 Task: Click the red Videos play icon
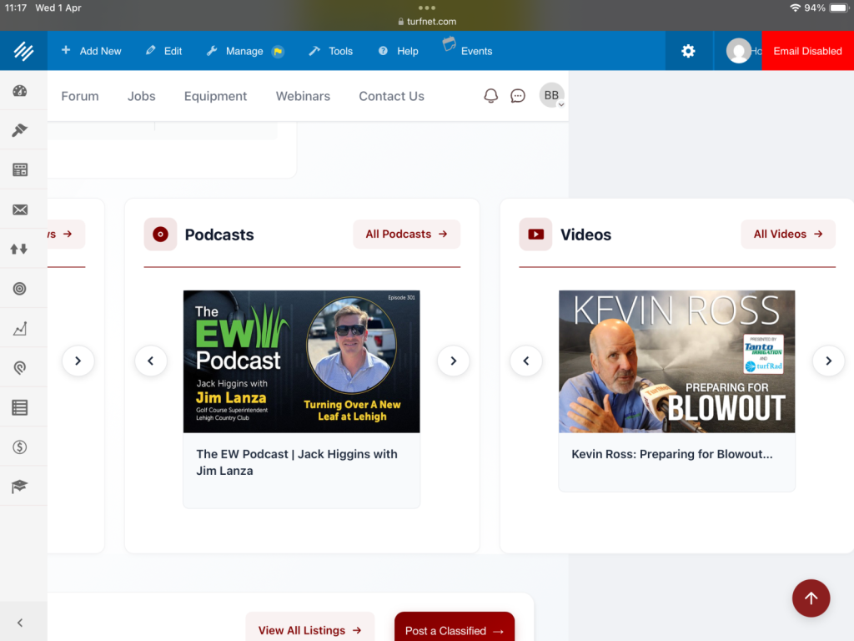(535, 235)
